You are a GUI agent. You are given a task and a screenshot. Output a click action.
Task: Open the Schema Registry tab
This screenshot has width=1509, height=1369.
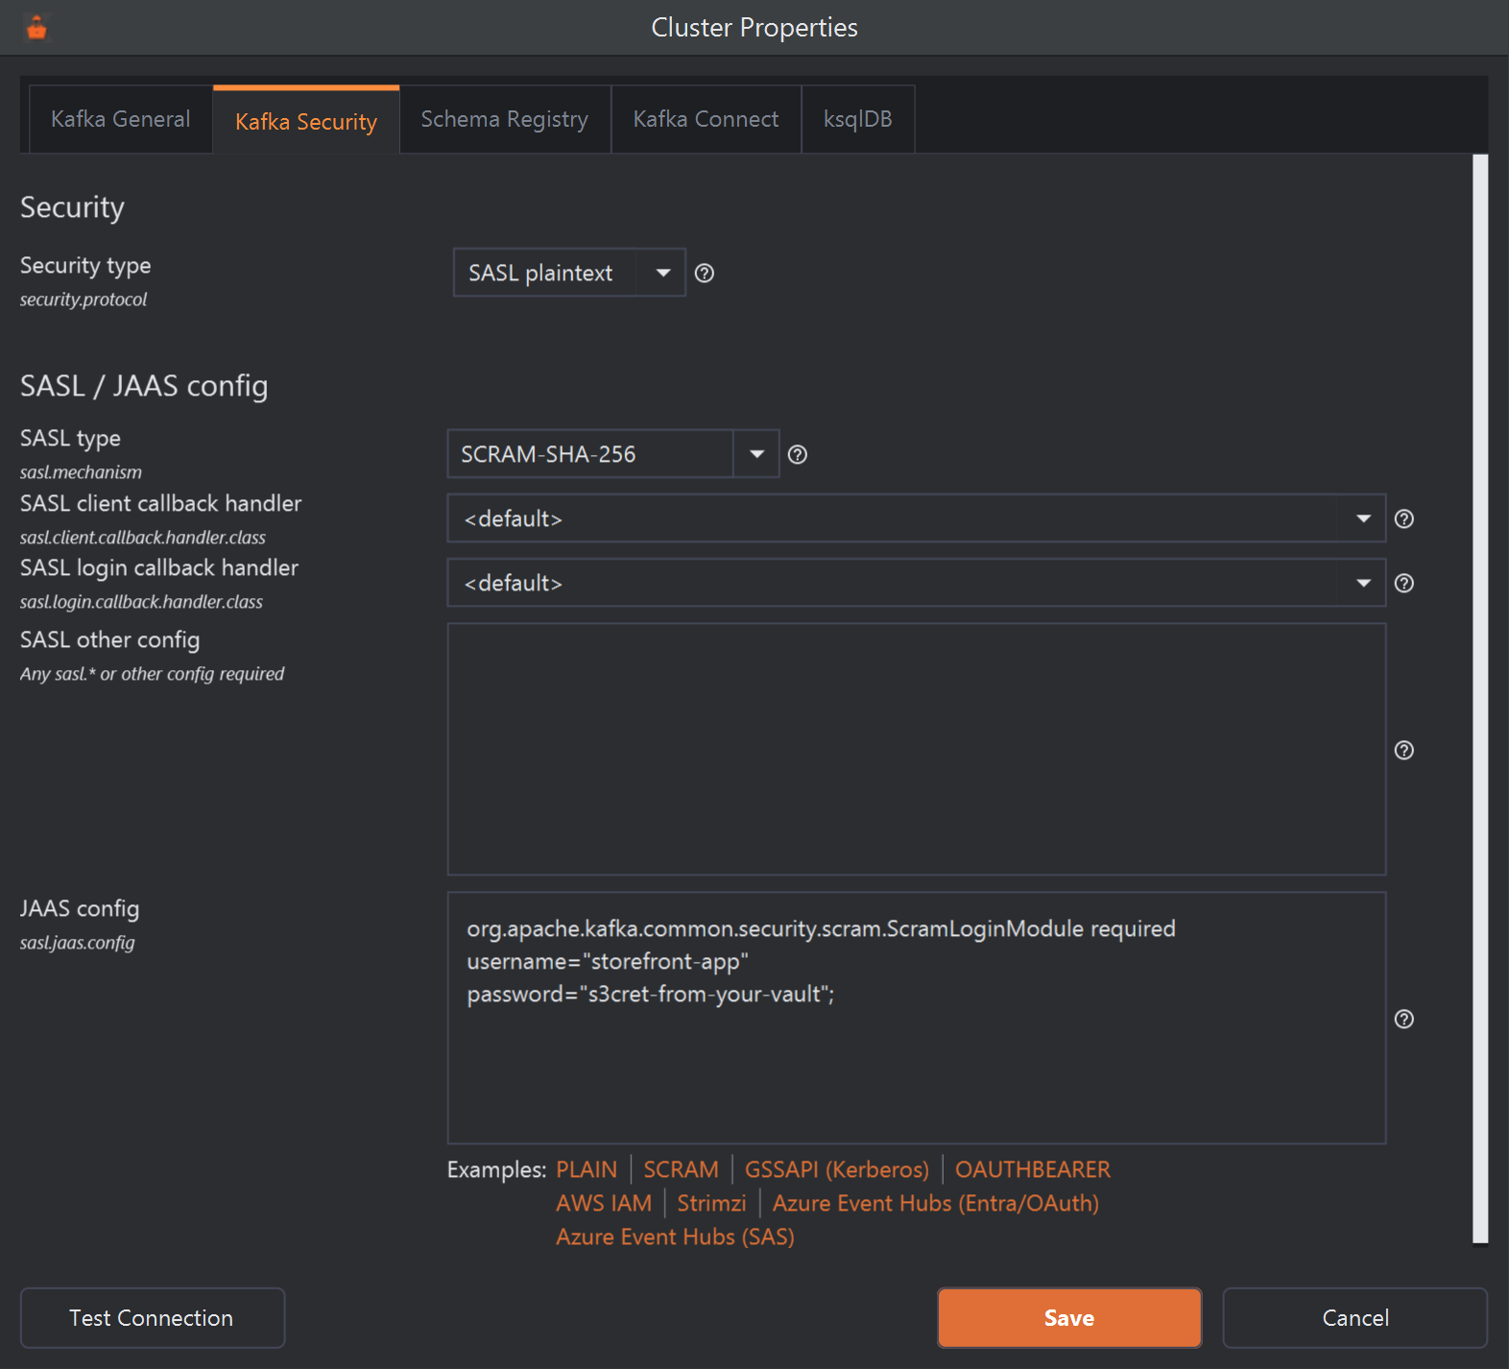(x=505, y=119)
